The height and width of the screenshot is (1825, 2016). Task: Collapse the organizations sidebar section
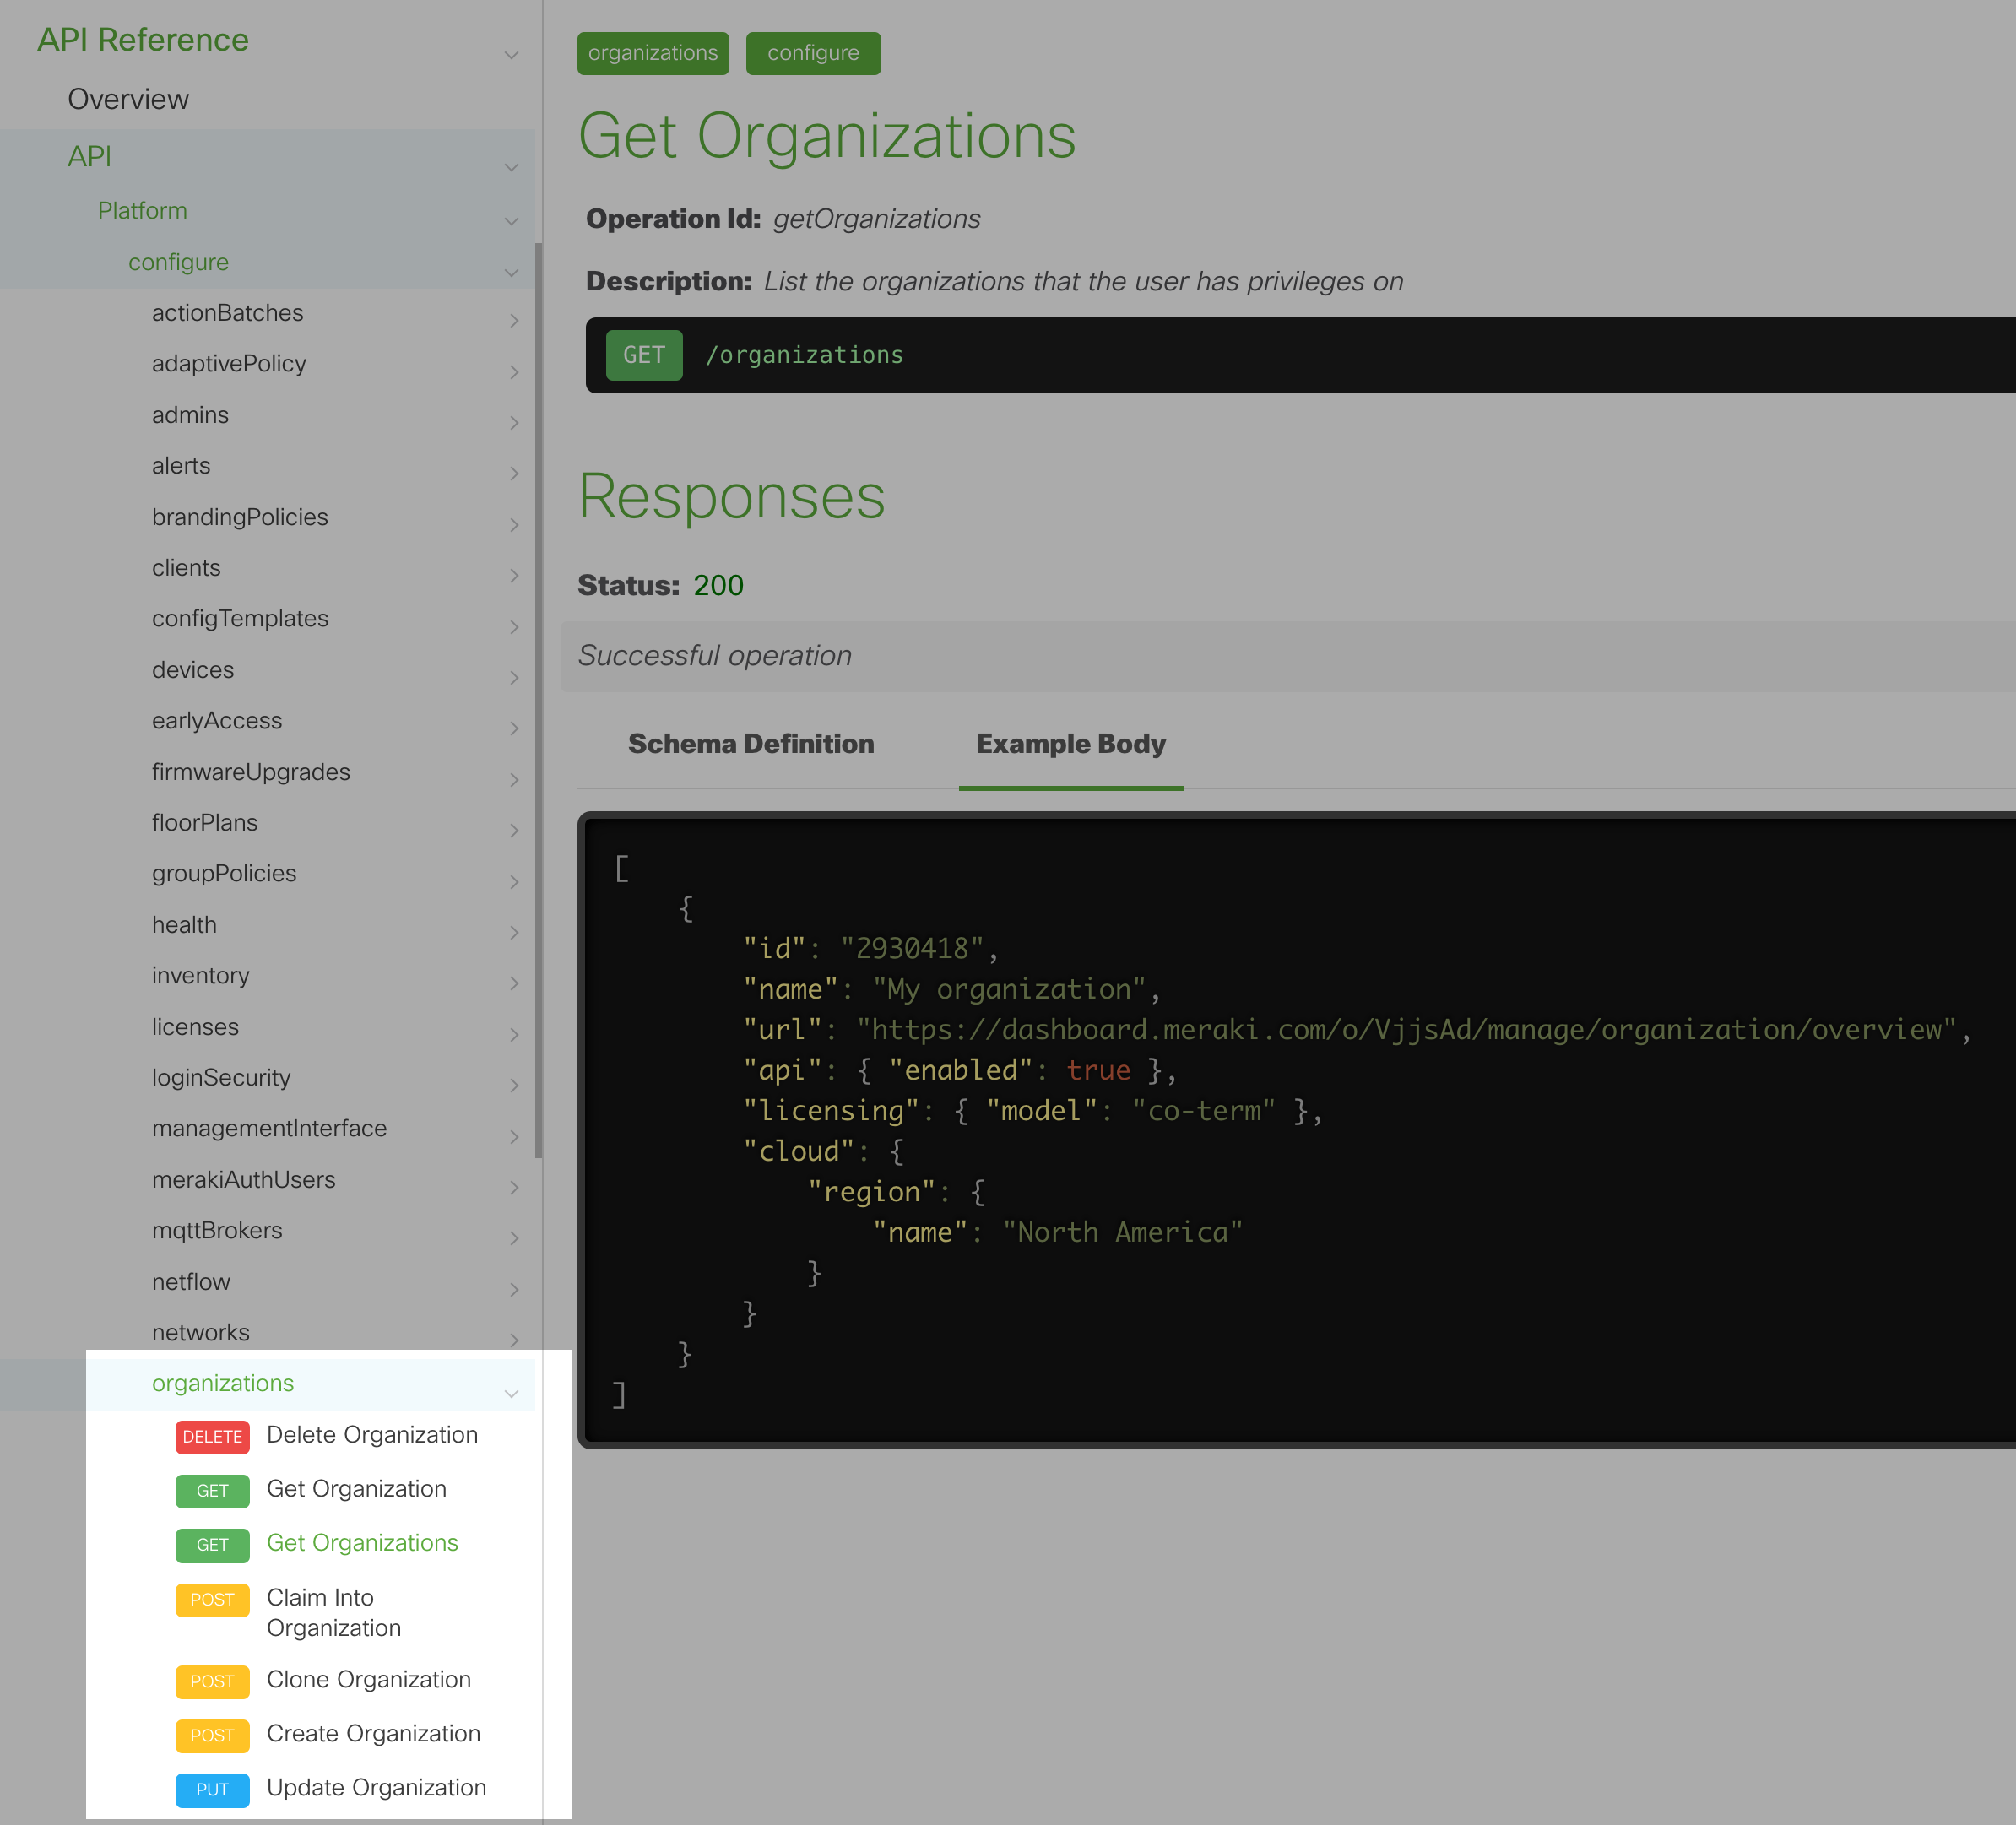[x=511, y=1392]
